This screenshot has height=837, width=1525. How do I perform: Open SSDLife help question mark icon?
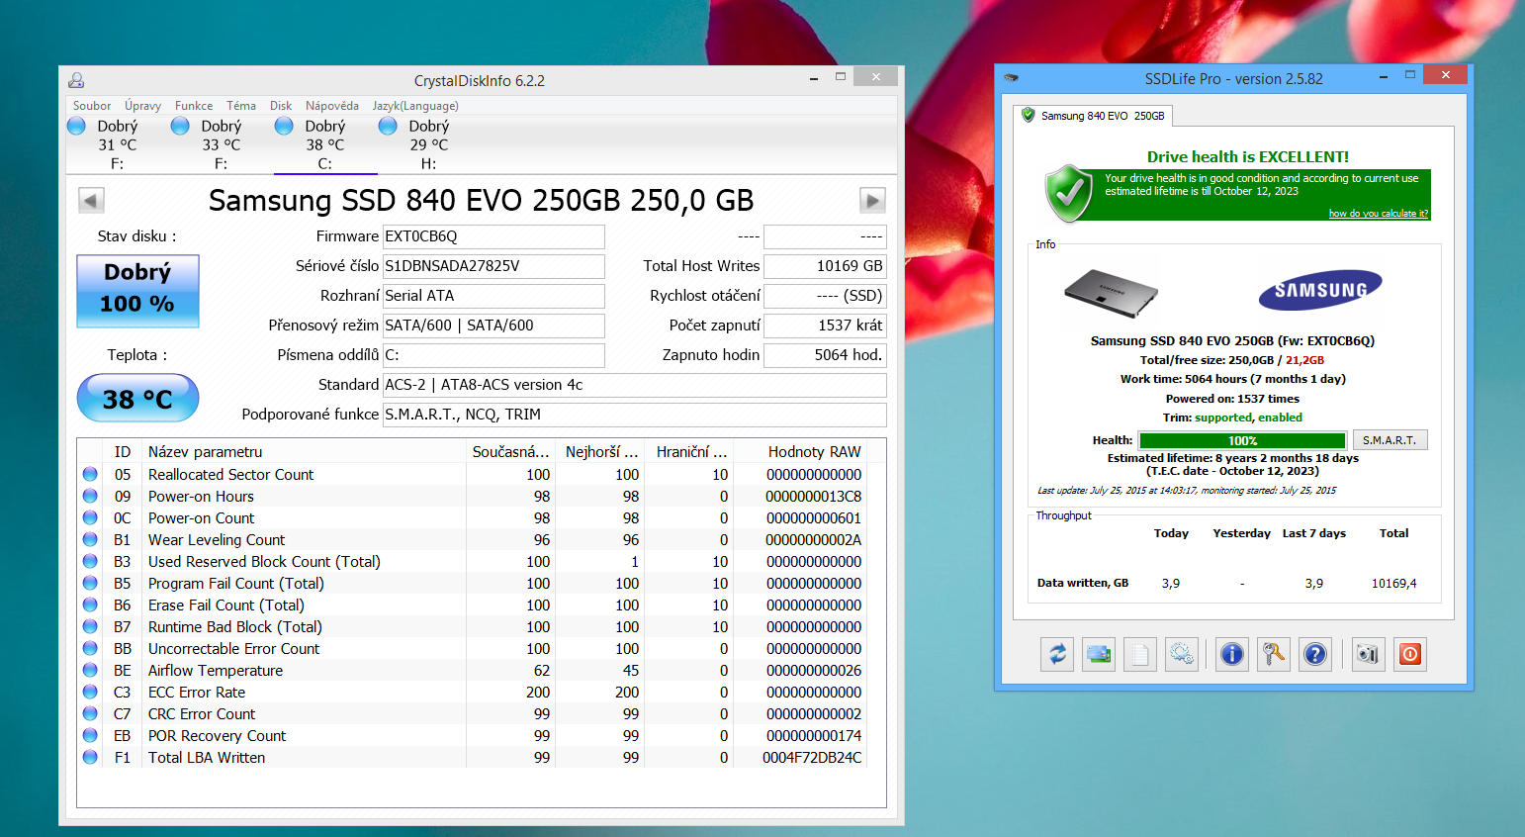[1315, 654]
